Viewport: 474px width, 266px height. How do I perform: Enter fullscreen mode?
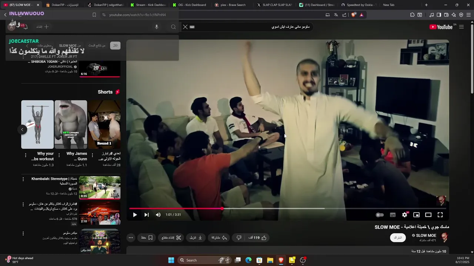tap(440, 215)
